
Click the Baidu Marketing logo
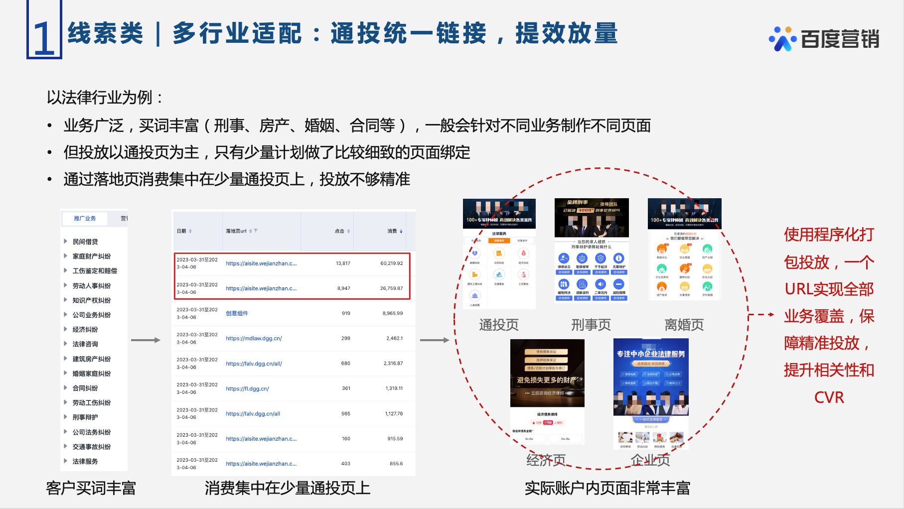[x=824, y=39]
